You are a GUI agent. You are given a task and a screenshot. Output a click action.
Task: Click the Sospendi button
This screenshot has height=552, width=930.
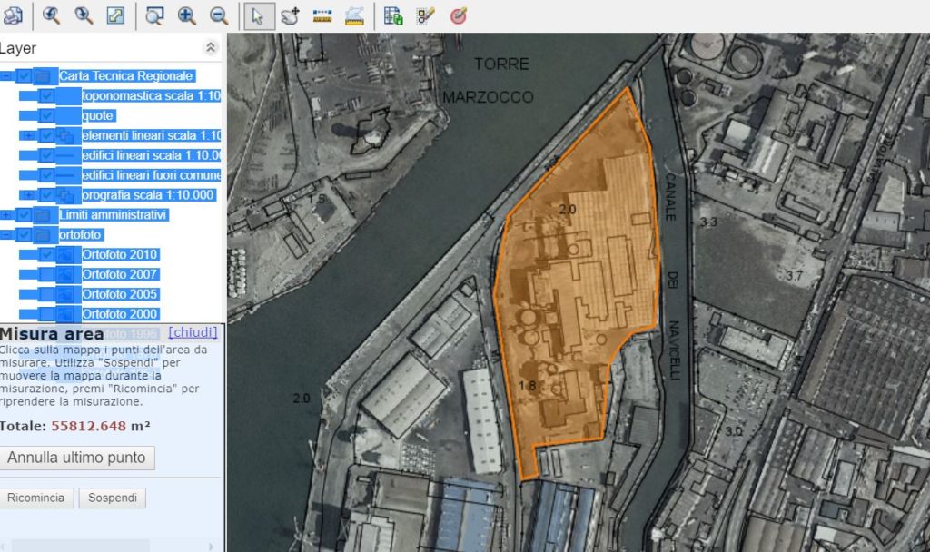113,498
